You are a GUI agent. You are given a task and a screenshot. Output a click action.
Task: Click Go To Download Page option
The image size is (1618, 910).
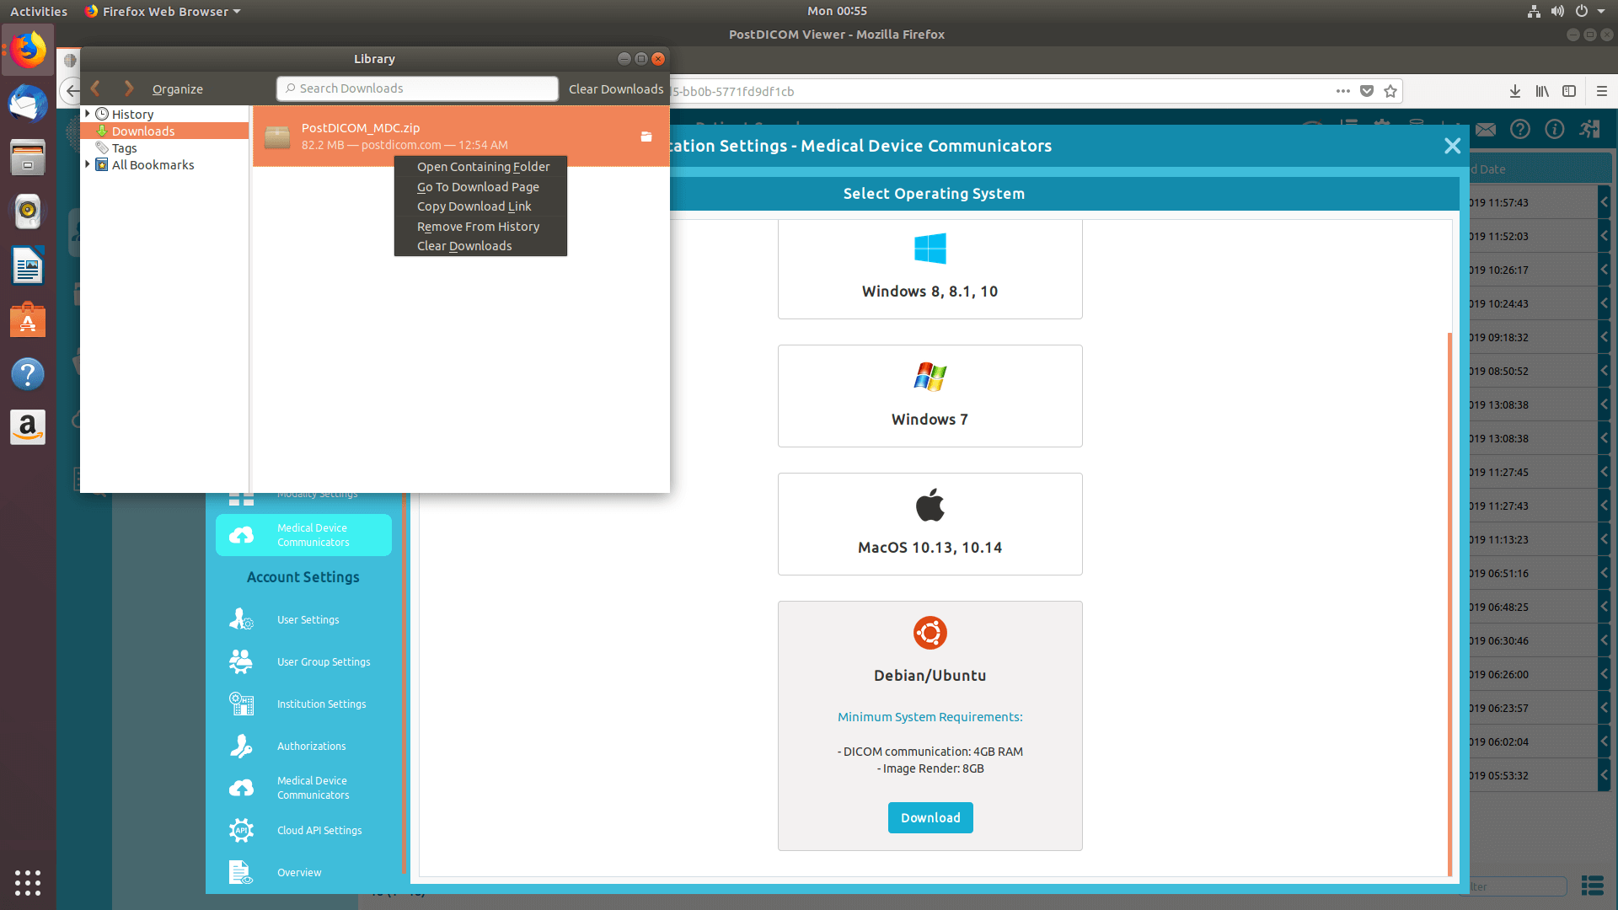pos(477,187)
